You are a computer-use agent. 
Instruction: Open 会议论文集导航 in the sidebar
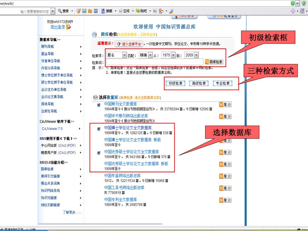[x=52, y=97]
